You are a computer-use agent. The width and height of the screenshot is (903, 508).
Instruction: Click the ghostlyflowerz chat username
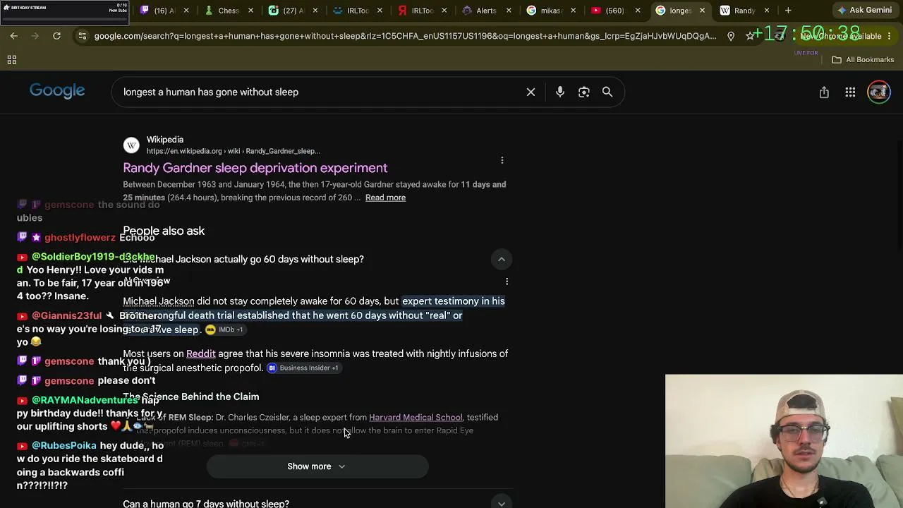click(x=80, y=238)
